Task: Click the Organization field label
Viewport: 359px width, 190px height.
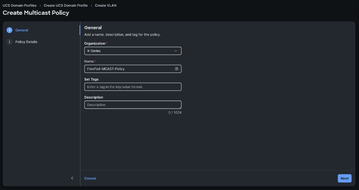Action: 95,43
